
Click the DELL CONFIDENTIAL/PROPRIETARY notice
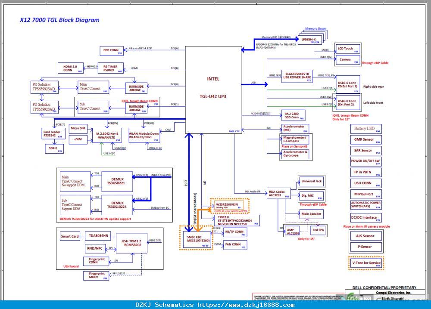[x=384, y=287]
